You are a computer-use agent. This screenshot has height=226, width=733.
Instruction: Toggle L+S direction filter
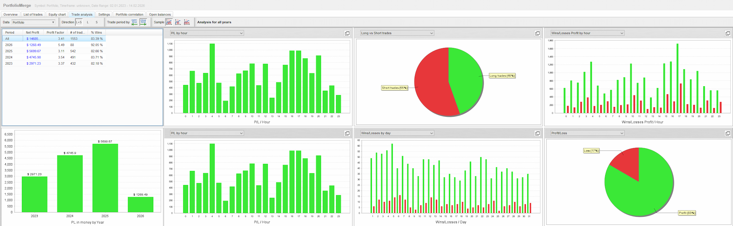[79, 22]
